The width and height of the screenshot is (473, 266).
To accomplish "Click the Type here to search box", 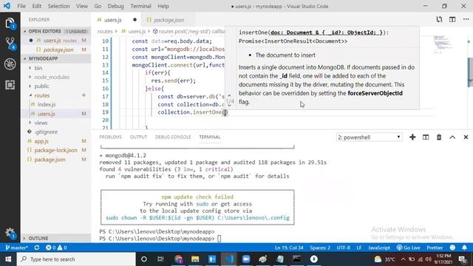I will pyautogui.click(x=76, y=259).
